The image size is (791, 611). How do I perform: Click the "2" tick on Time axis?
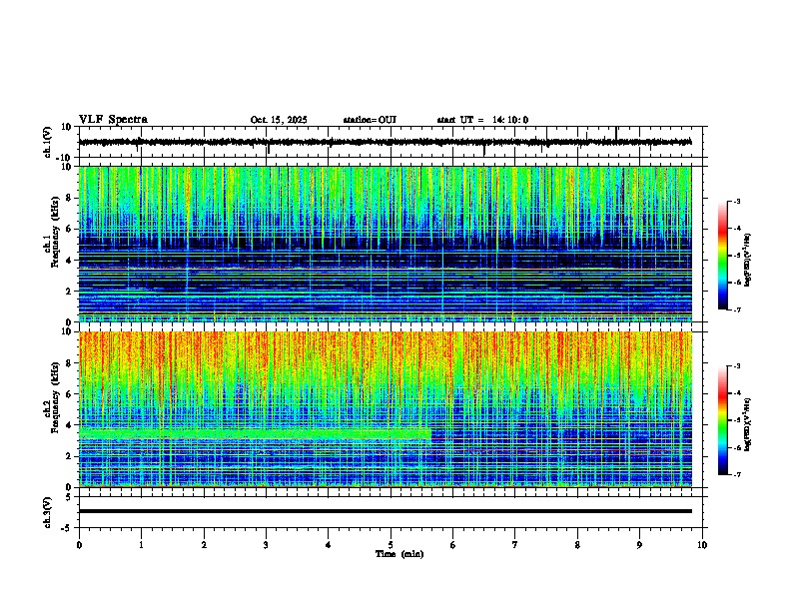pos(204,545)
